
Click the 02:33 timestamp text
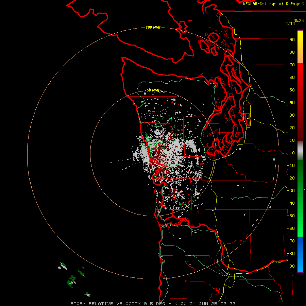click(228, 304)
